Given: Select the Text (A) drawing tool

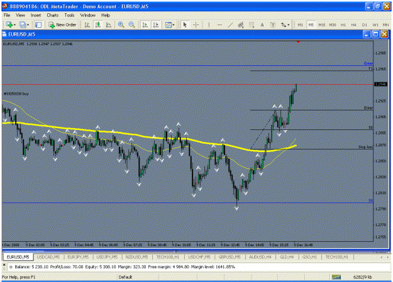Looking at the screenshot, I should 262,24.
